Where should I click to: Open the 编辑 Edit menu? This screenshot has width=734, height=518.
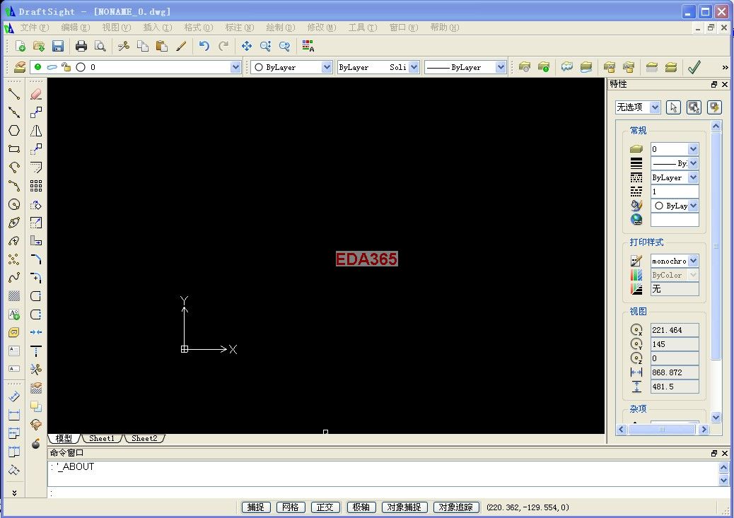(x=76, y=28)
